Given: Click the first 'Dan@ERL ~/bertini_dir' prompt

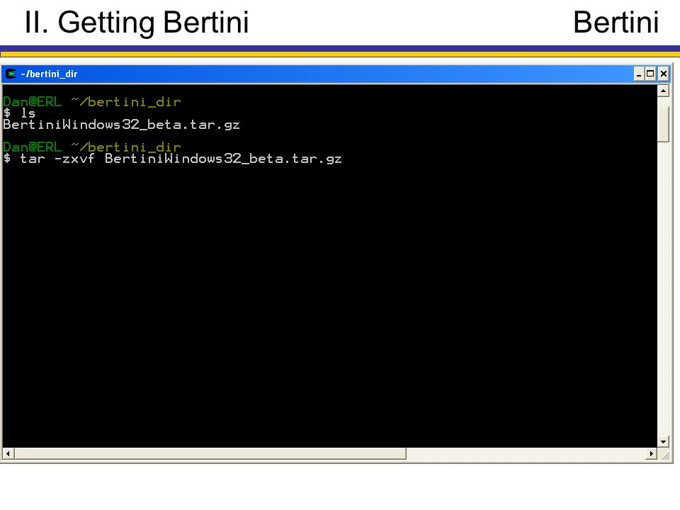Looking at the screenshot, I should 92,102.
